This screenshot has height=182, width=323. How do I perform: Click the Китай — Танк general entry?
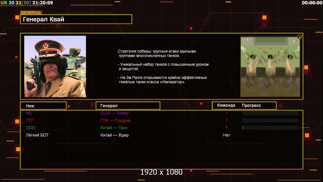tap(114, 128)
